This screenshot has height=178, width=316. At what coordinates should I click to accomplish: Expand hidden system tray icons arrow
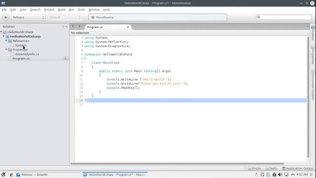point(293,175)
